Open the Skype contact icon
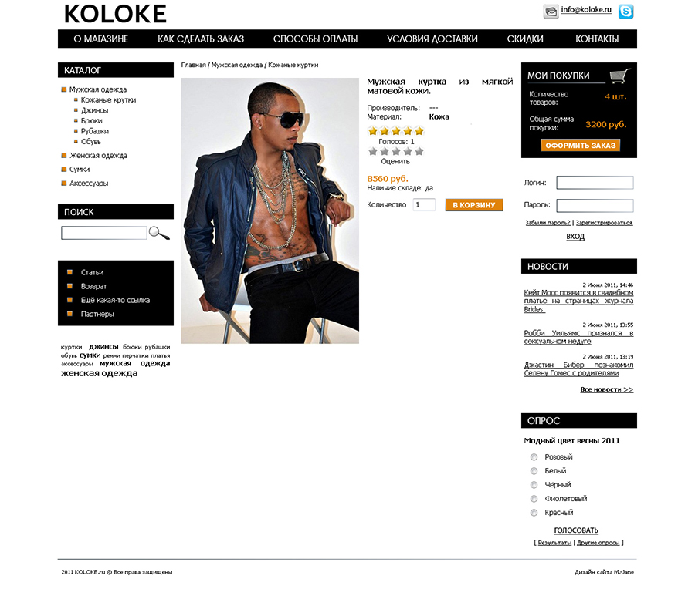 click(x=625, y=12)
